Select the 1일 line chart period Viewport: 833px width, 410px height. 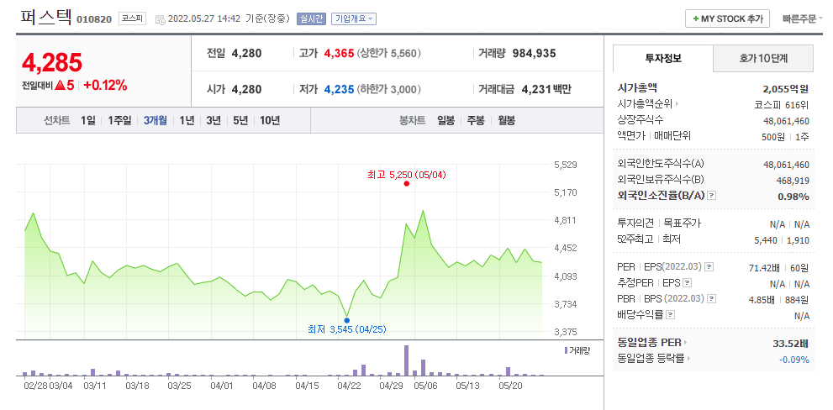coord(88,120)
